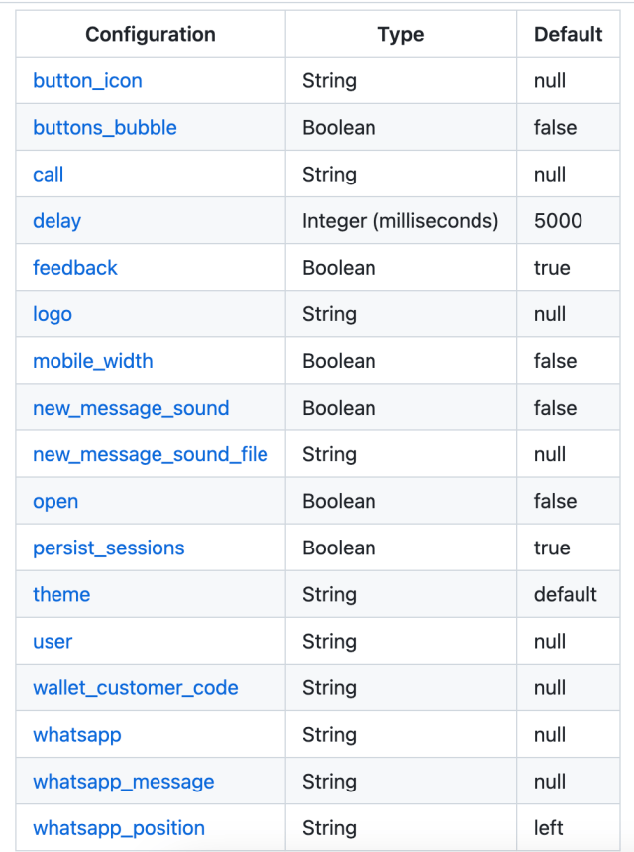Open the persist_sessions link
The height and width of the screenshot is (852, 634).
[x=109, y=548]
